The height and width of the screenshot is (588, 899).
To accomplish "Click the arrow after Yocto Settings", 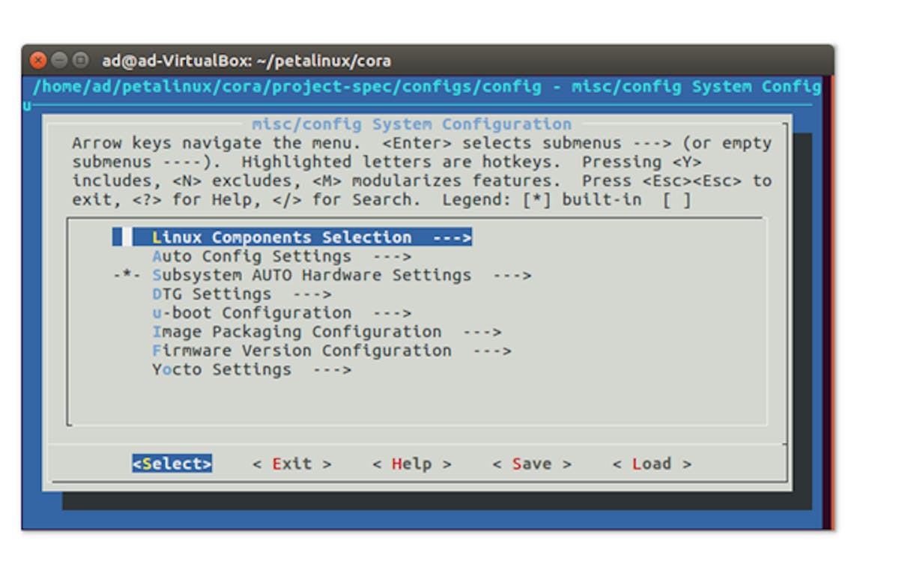I will tap(332, 369).
